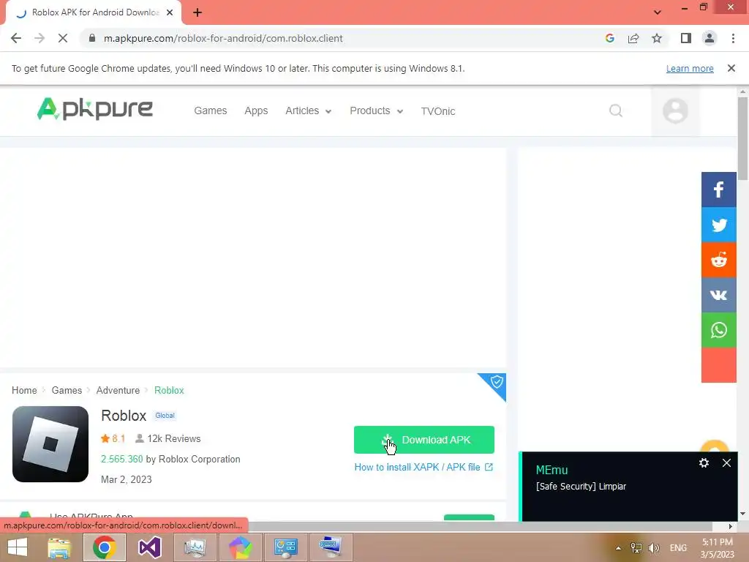Open the volume tray icon
This screenshot has width=749, height=562.
coord(653,548)
